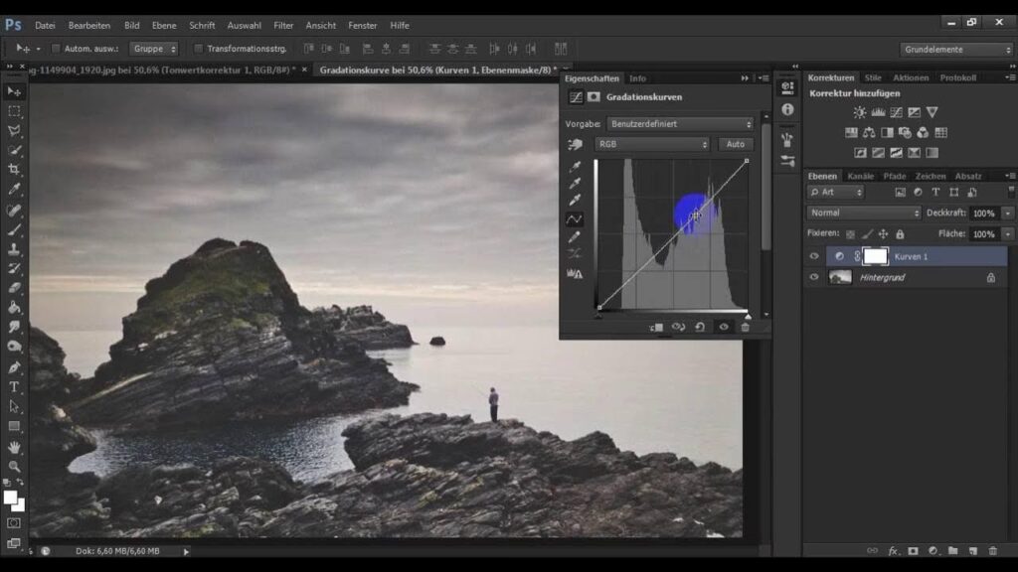Click the foreground color swatch
Image resolution: width=1018 pixels, height=572 pixels.
(10, 497)
